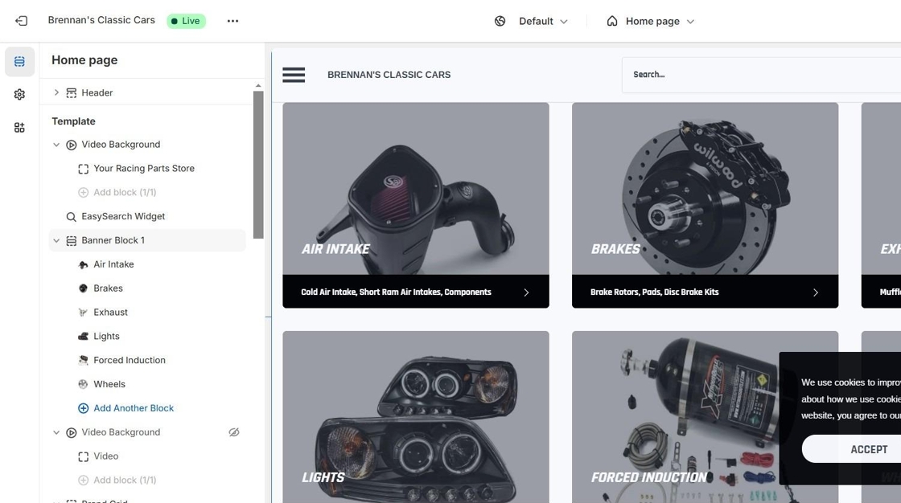The height and width of the screenshot is (503, 901).
Task: Click the Search field in store preview
Action: (x=761, y=75)
